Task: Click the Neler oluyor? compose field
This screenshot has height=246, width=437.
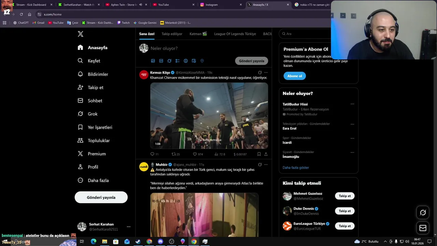Action: [208, 48]
